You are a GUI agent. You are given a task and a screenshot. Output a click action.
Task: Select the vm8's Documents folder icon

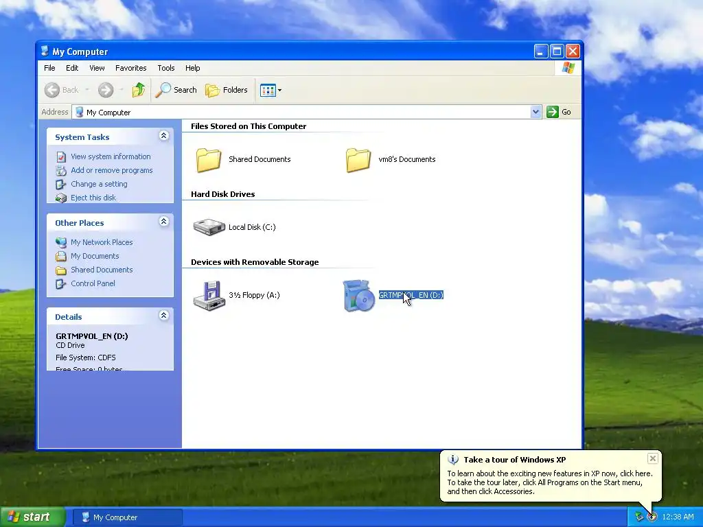358,160
